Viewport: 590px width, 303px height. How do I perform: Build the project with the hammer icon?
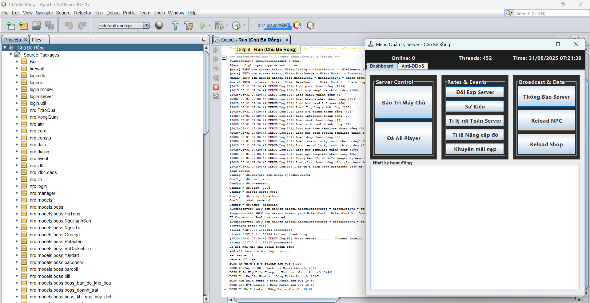[175, 26]
